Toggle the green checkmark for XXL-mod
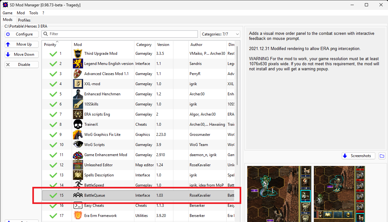 [x=53, y=84]
